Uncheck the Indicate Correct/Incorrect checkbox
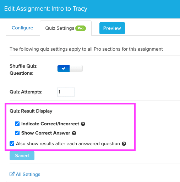Image resolution: width=180 pixels, height=182 pixels. click(17, 124)
